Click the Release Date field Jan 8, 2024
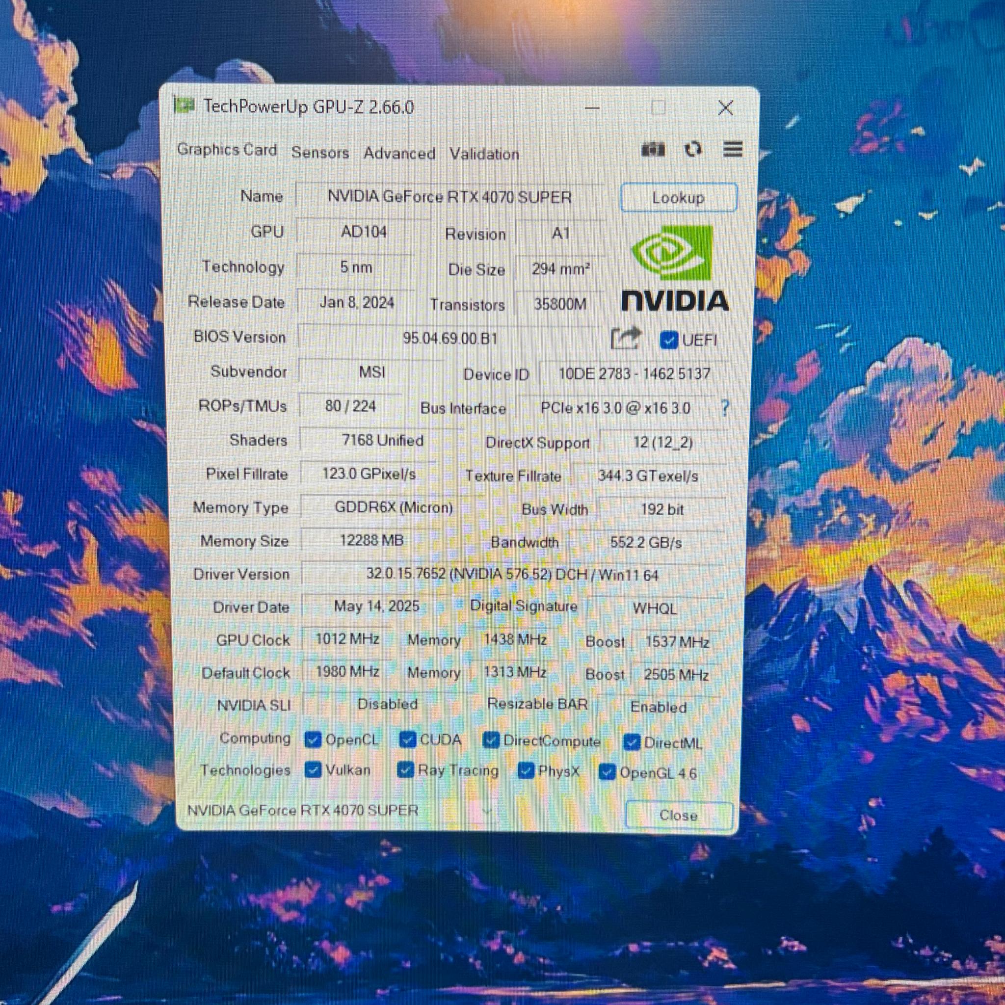The image size is (1005, 1005). (357, 302)
